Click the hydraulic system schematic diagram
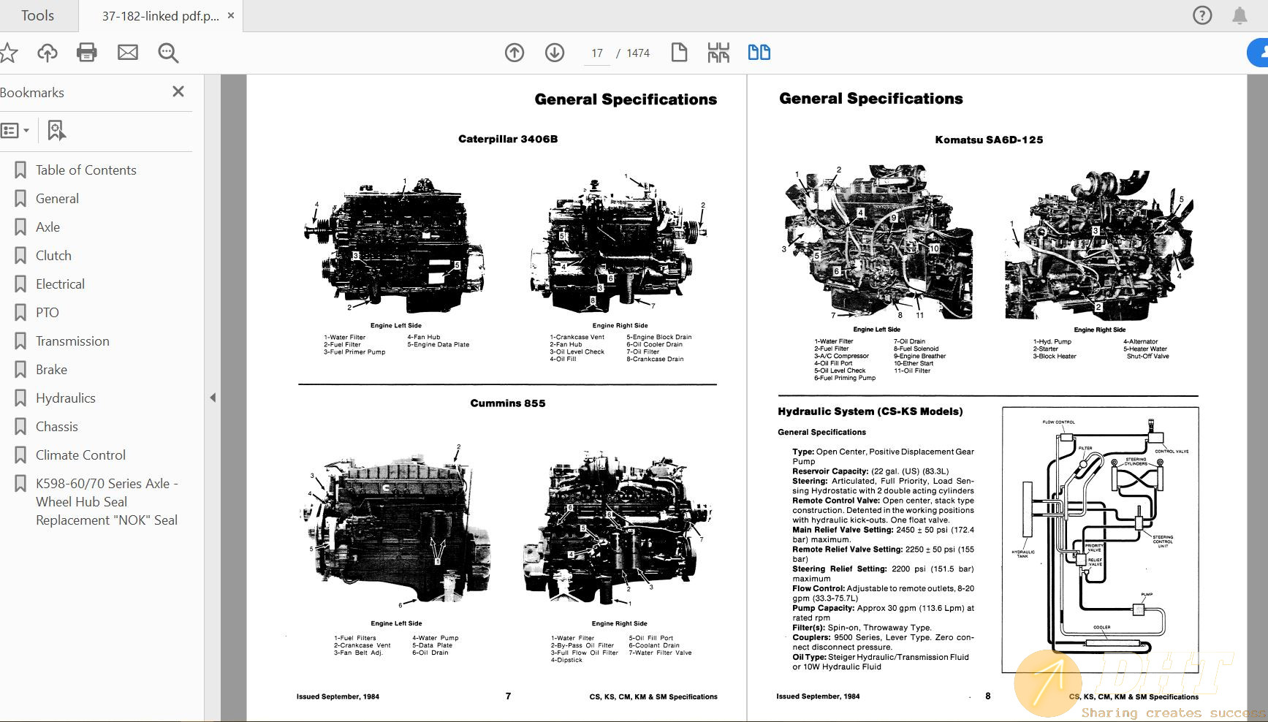The width and height of the screenshot is (1268, 722). tap(1100, 540)
